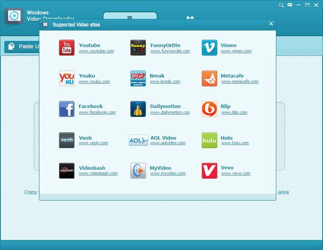Open the www.hulu.com link
This screenshot has width=323, height=250.
pyautogui.click(x=235, y=143)
